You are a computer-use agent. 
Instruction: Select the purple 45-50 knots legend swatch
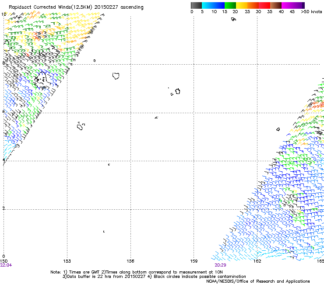(x=299, y=5)
